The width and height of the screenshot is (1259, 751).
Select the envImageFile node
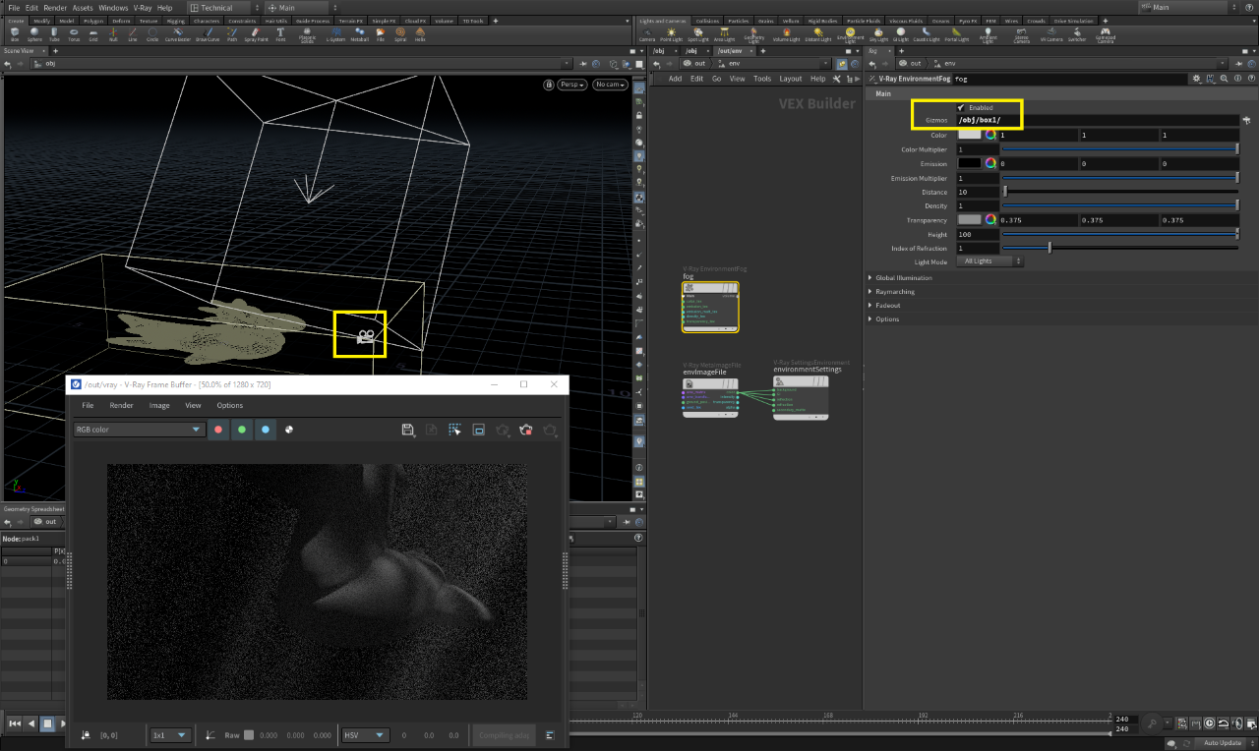(x=711, y=397)
